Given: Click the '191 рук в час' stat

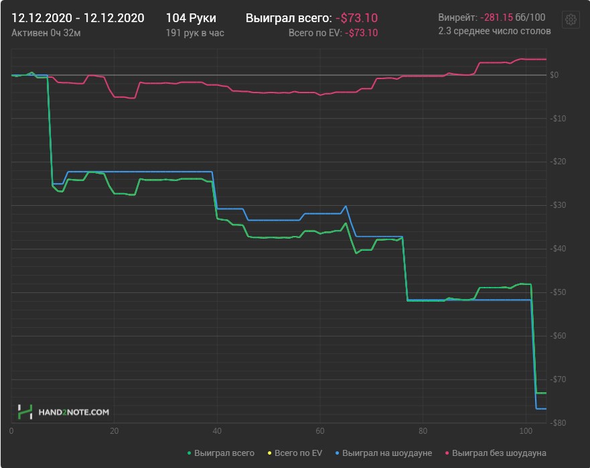Looking at the screenshot, I should pyautogui.click(x=195, y=32).
